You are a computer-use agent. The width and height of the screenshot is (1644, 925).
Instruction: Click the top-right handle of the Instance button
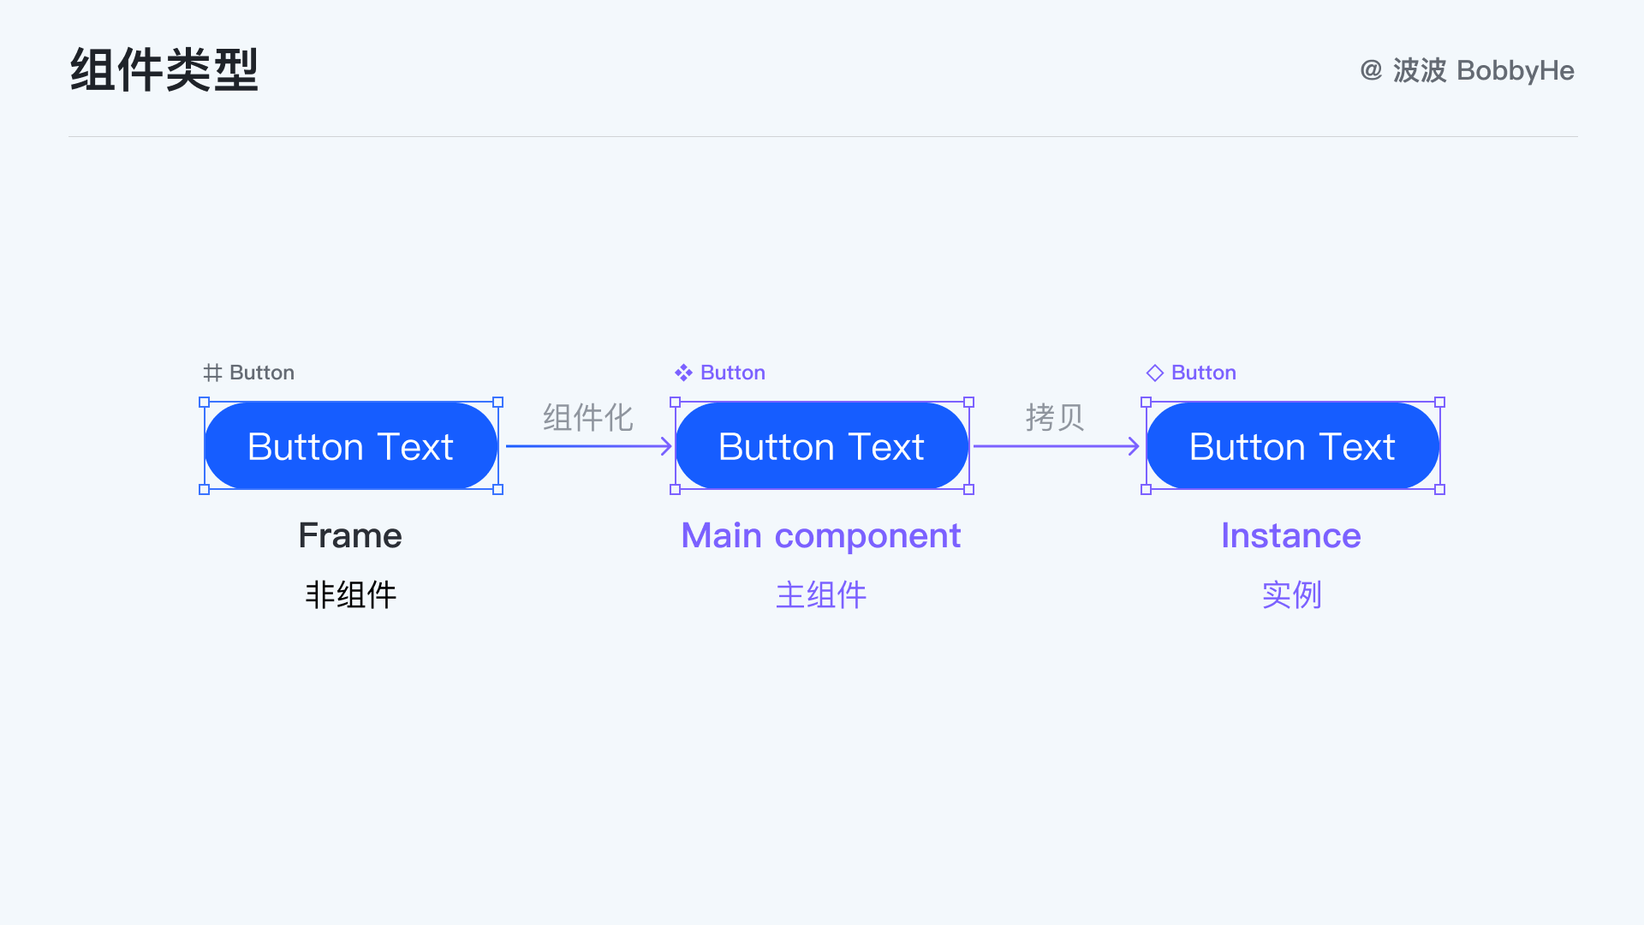pyautogui.click(x=1440, y=402)
